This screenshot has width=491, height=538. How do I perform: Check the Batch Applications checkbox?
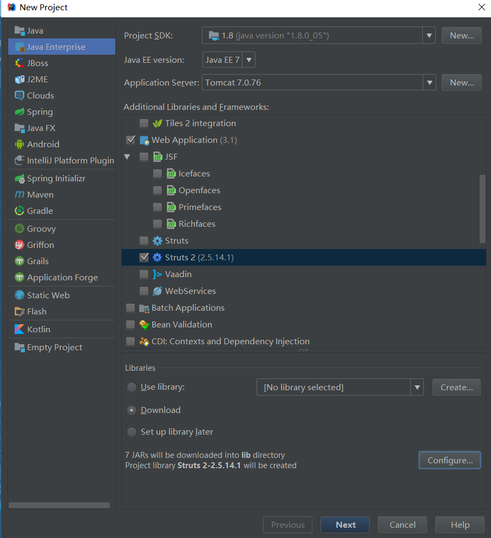point(130,308)
